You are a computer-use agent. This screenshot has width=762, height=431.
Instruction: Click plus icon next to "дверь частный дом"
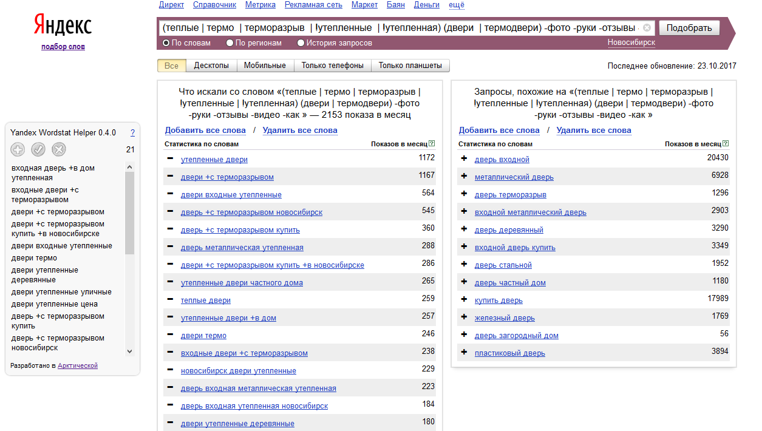coord(464,282)
